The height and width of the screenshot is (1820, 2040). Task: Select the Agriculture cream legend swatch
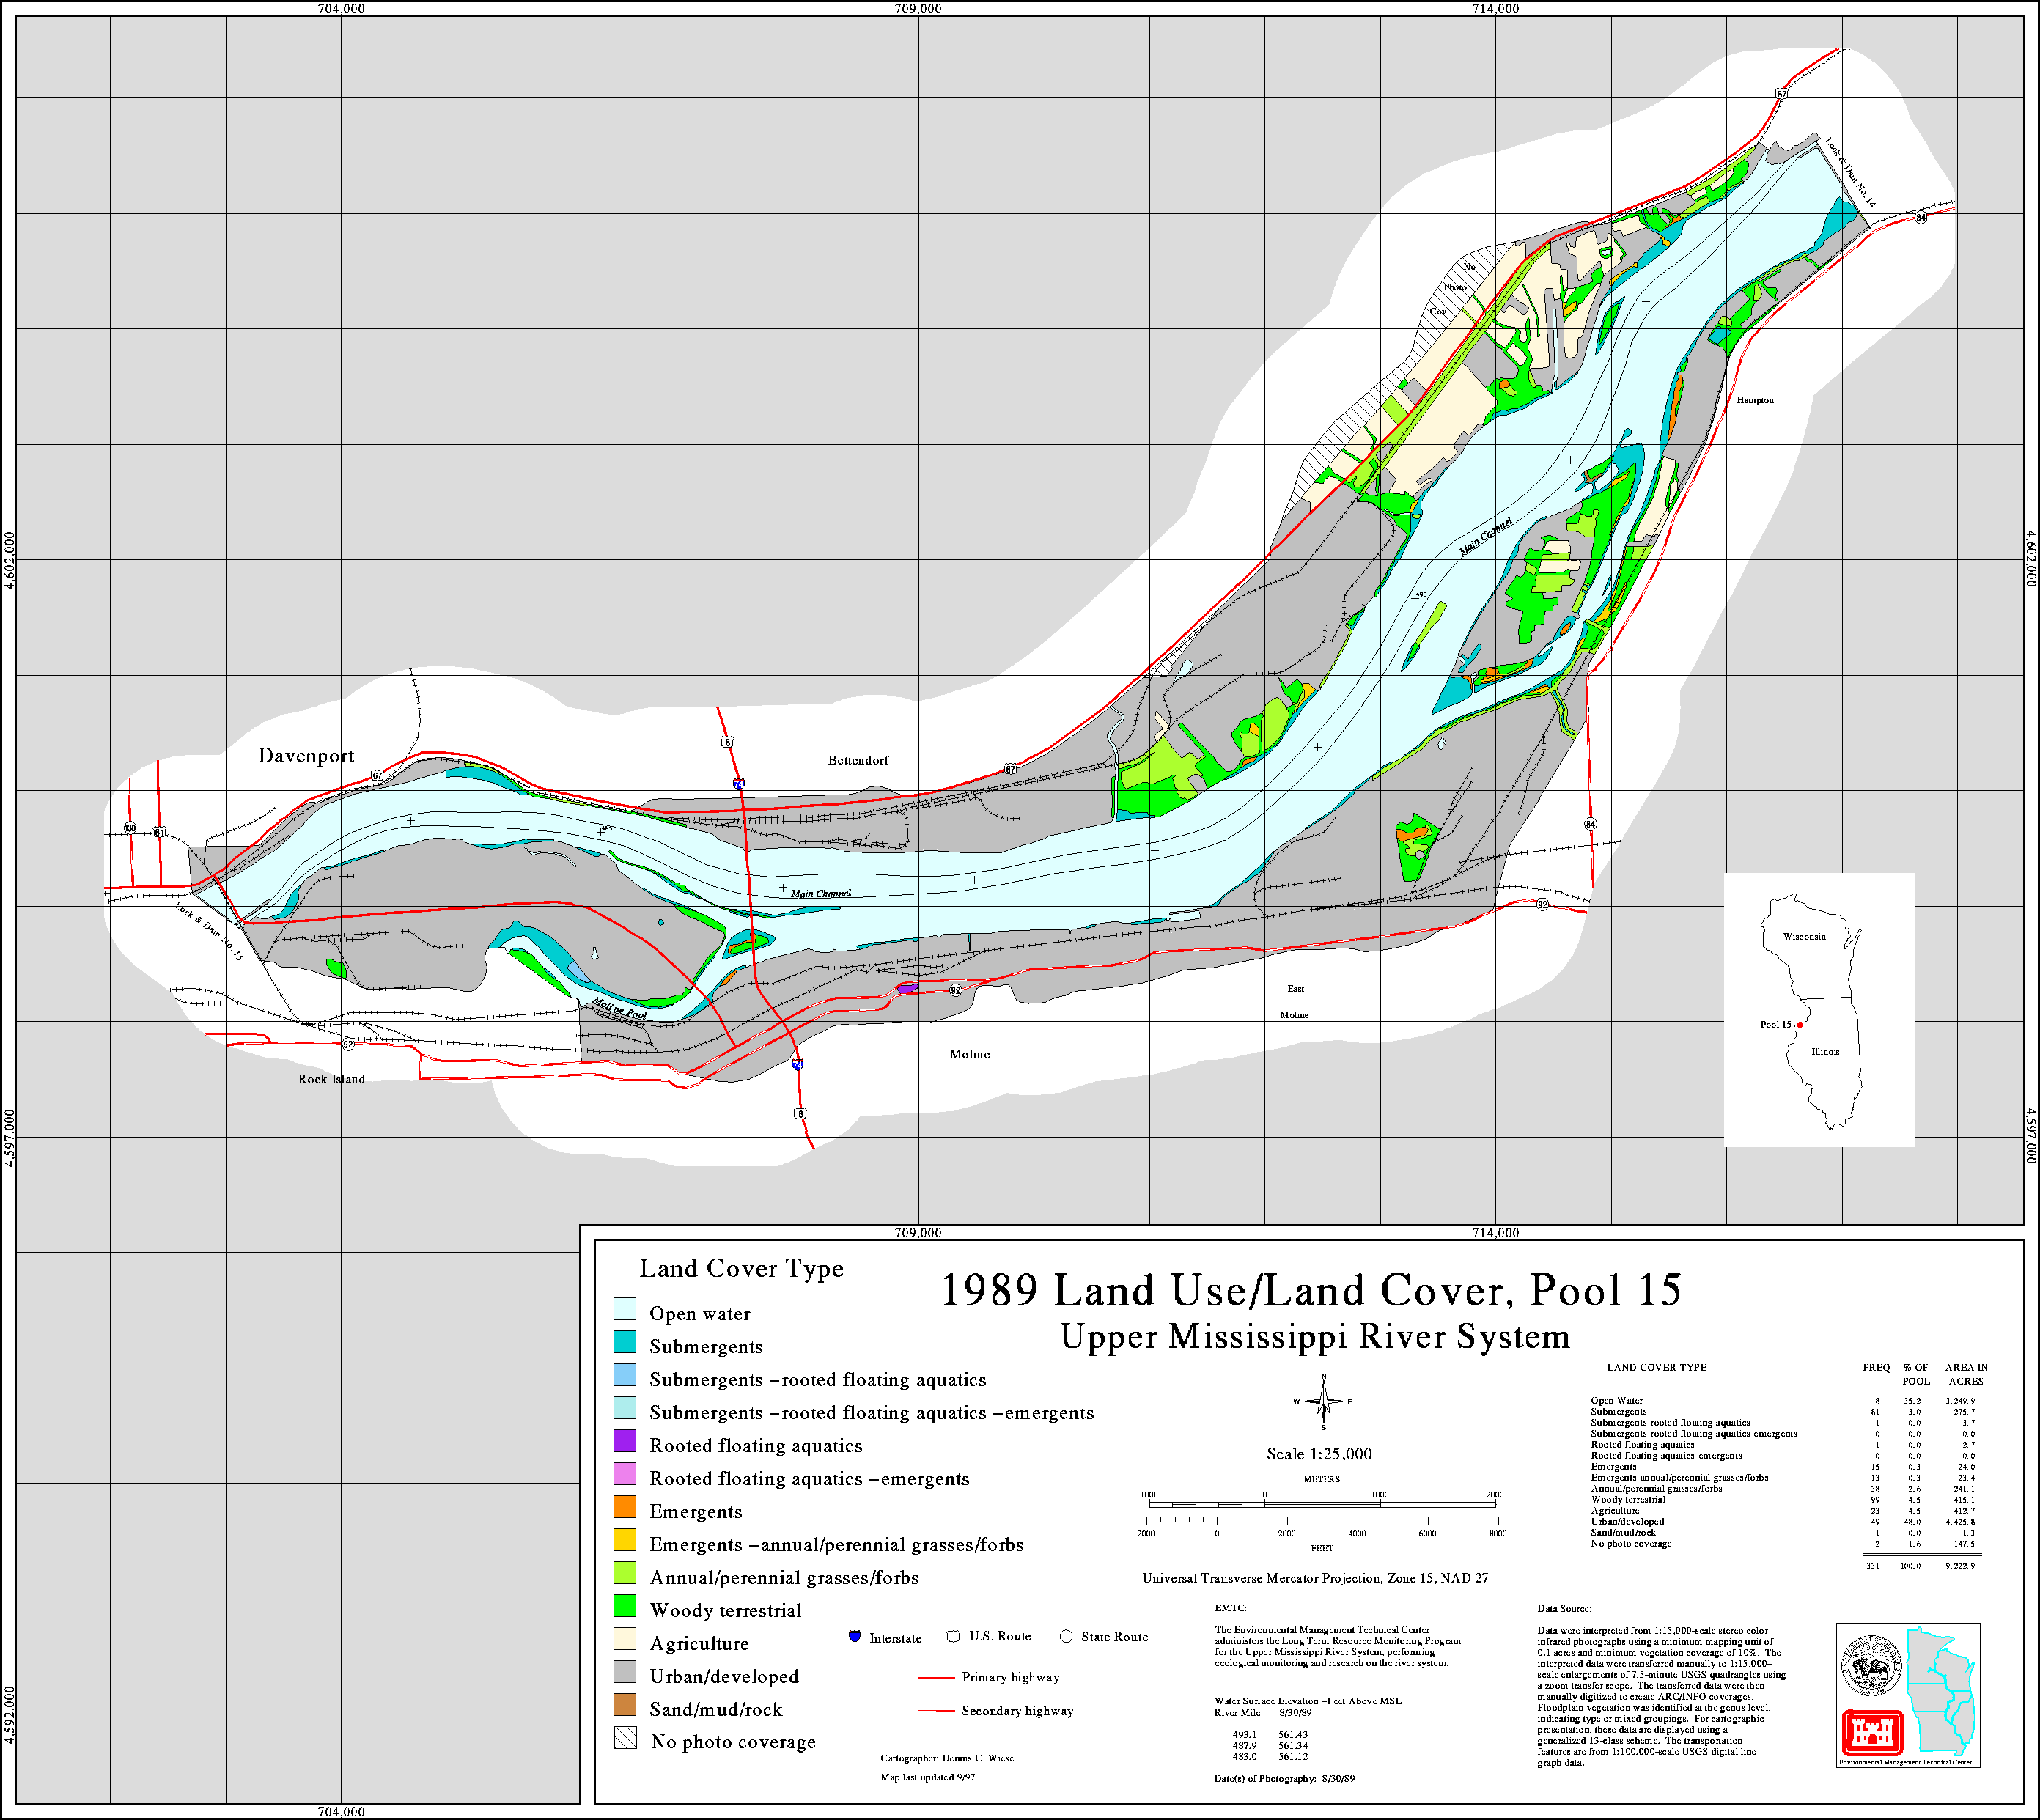pyautogui.click(x=625, y=1639)
